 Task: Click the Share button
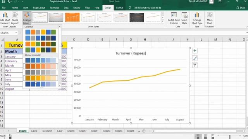[241, 8]
